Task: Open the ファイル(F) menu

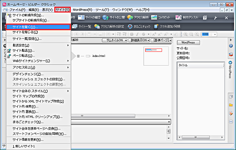Action: [x=17, y=10]
